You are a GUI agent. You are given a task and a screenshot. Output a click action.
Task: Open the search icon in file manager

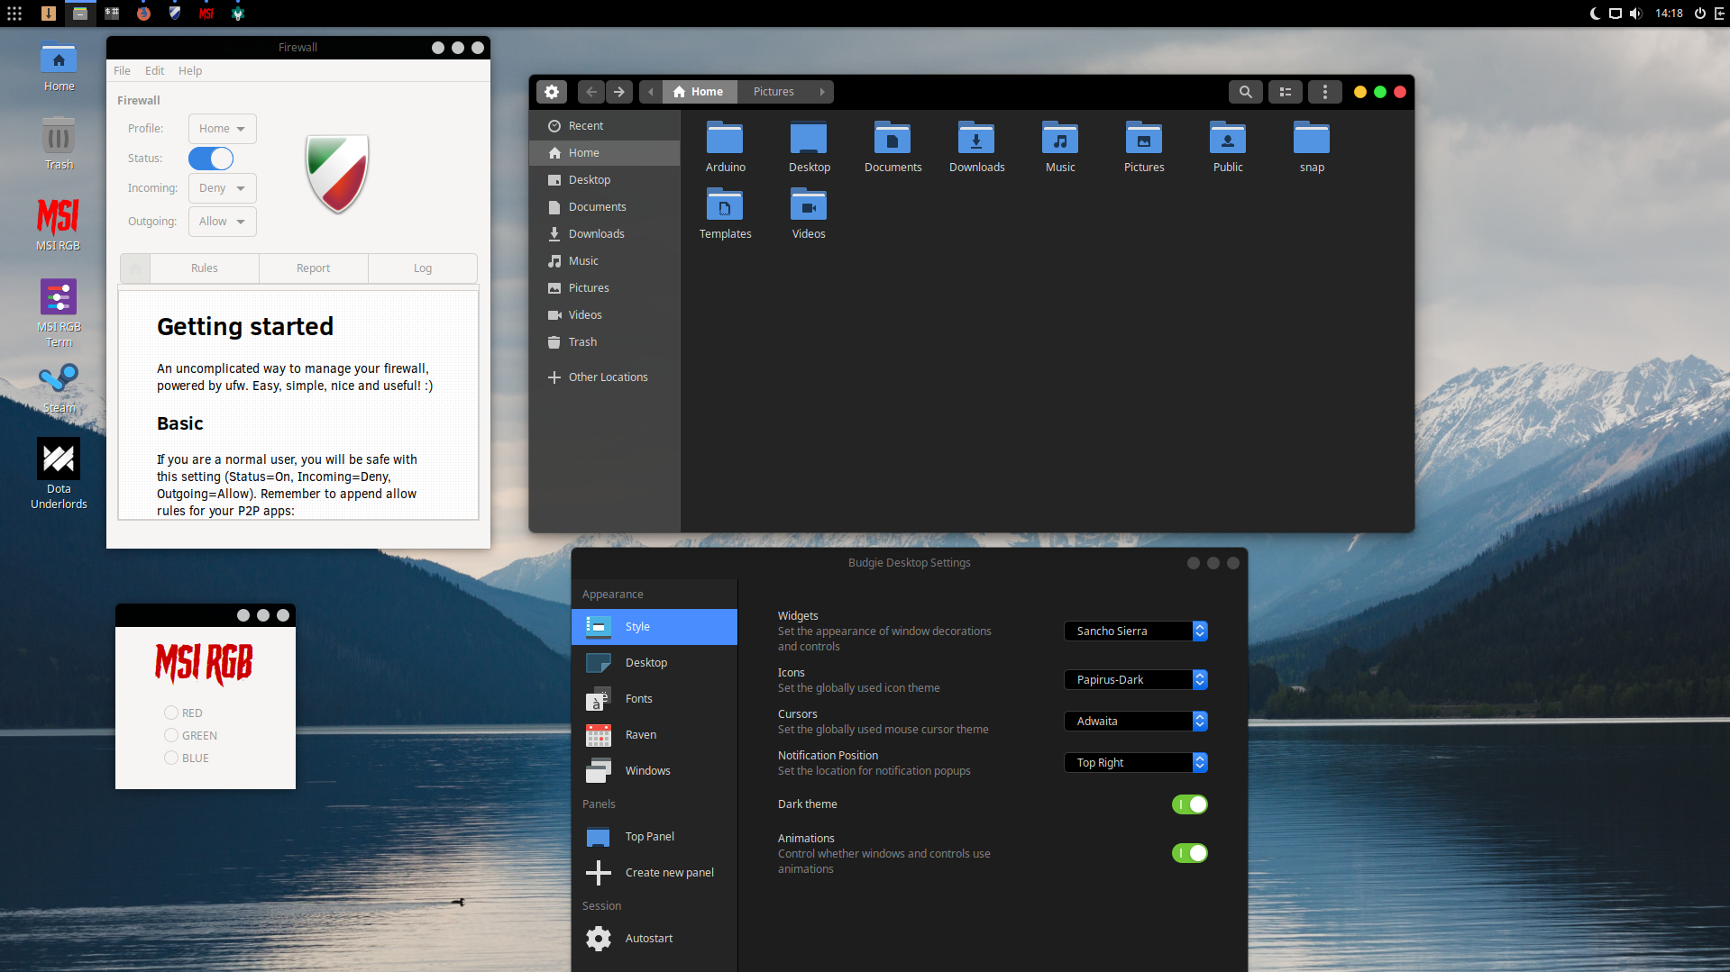pyautogui.click(x=1245, y=92)
